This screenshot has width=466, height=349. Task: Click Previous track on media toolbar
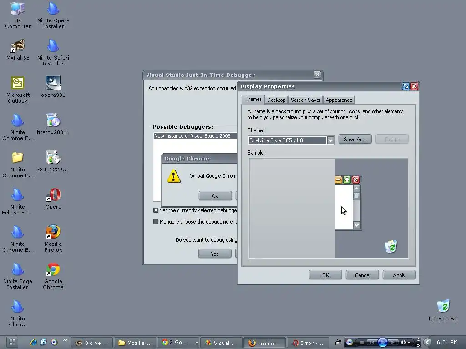[372, 343]
